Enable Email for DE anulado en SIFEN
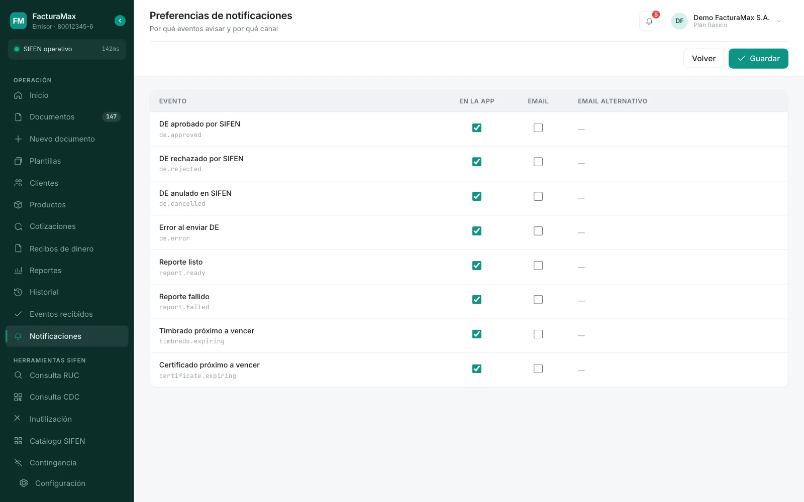804x502 pixels. (x=538, y=197)
